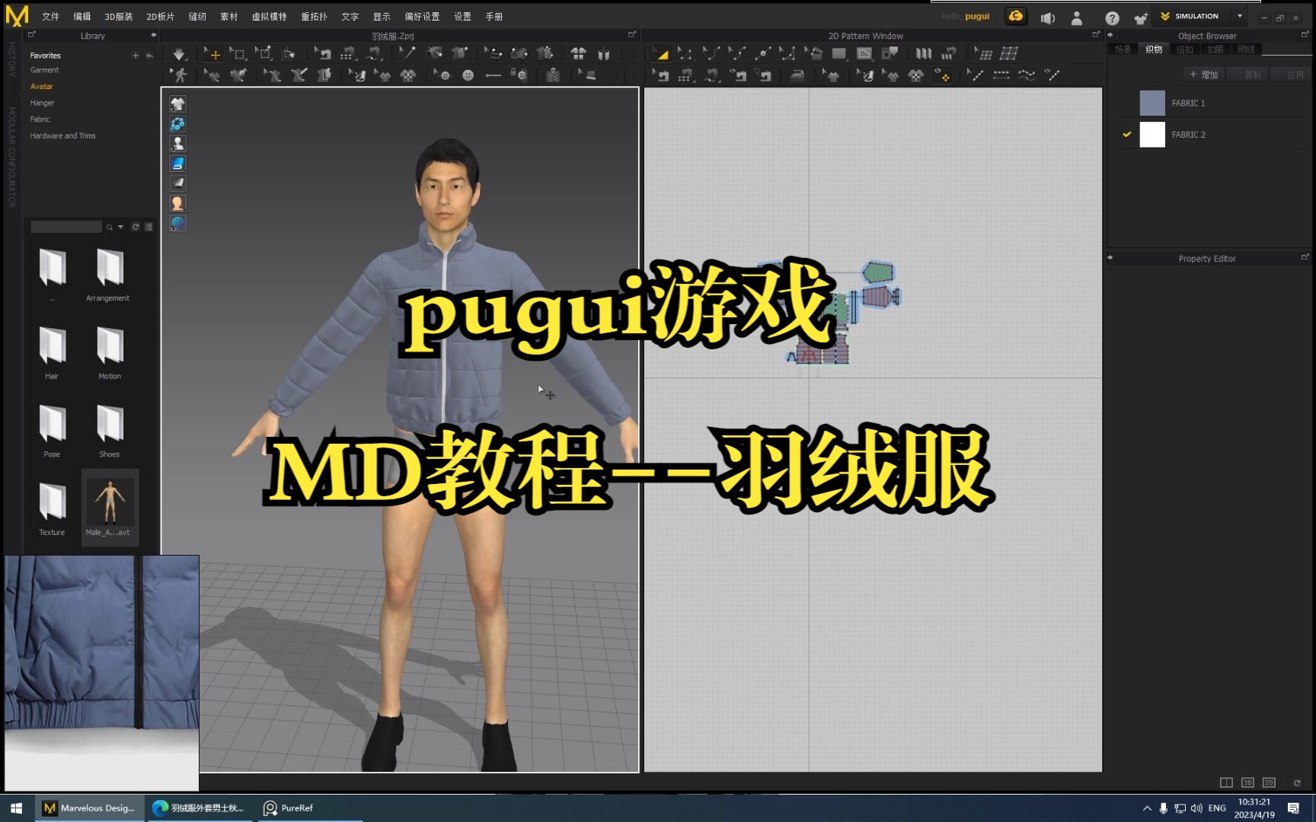Click the ENG language indicator in tray
The image size is (1316, 822).
click(1217, 808)
